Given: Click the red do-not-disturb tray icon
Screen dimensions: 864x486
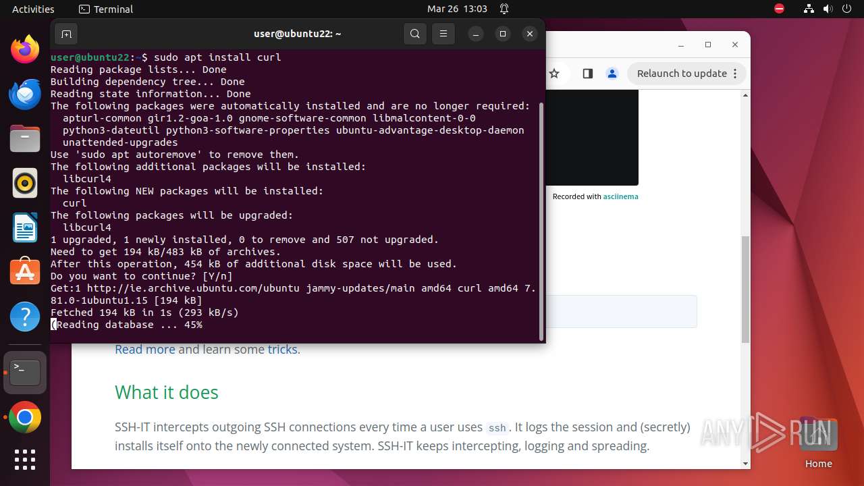Looking at the screenshot, I should point(780,9).
